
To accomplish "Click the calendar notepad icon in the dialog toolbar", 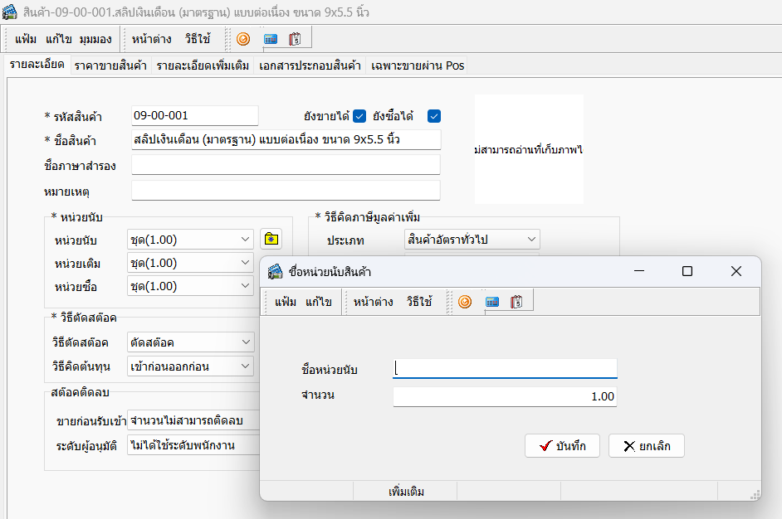I will click(516, 302).
